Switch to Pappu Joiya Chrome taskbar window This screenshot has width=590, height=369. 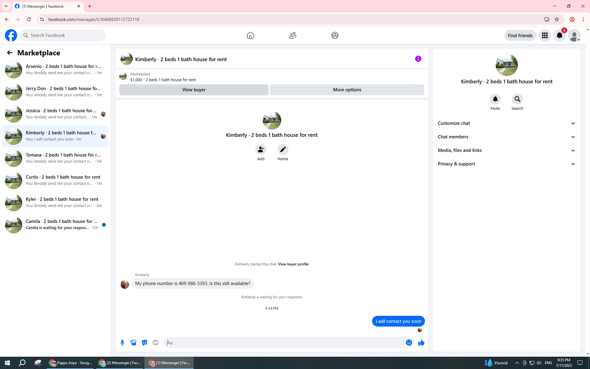click(71, 363)
